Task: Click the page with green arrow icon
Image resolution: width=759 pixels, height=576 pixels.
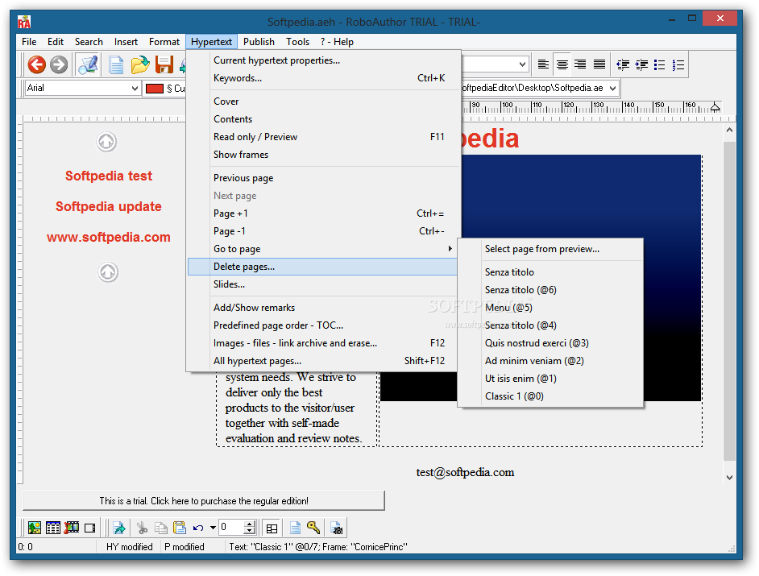Action: [x=119, y=528]
